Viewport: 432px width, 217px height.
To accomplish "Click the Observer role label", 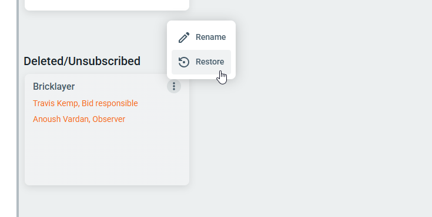I will click(x=109, y=119).
